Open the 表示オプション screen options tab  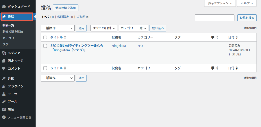click(x=220, y=3)
